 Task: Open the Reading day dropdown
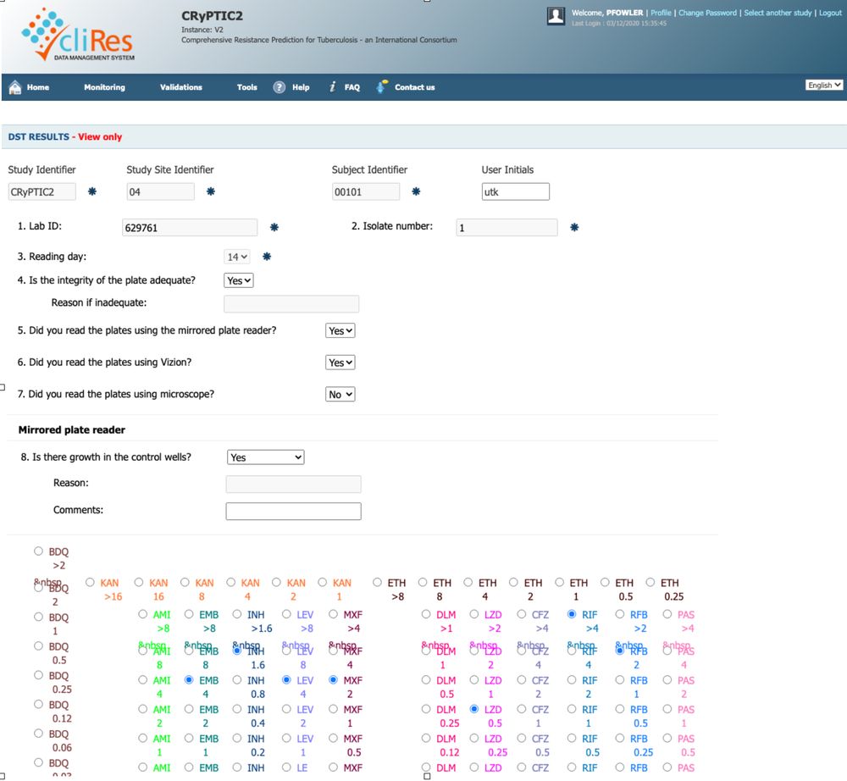coord(237,258)
